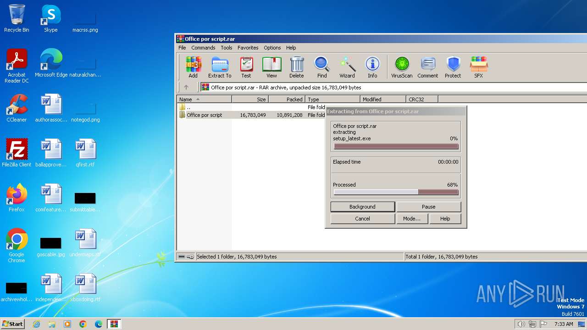The image size is (587, 330).
Task: Open the Tools menu
Action: pyautogui.click(x=227, y=48)
